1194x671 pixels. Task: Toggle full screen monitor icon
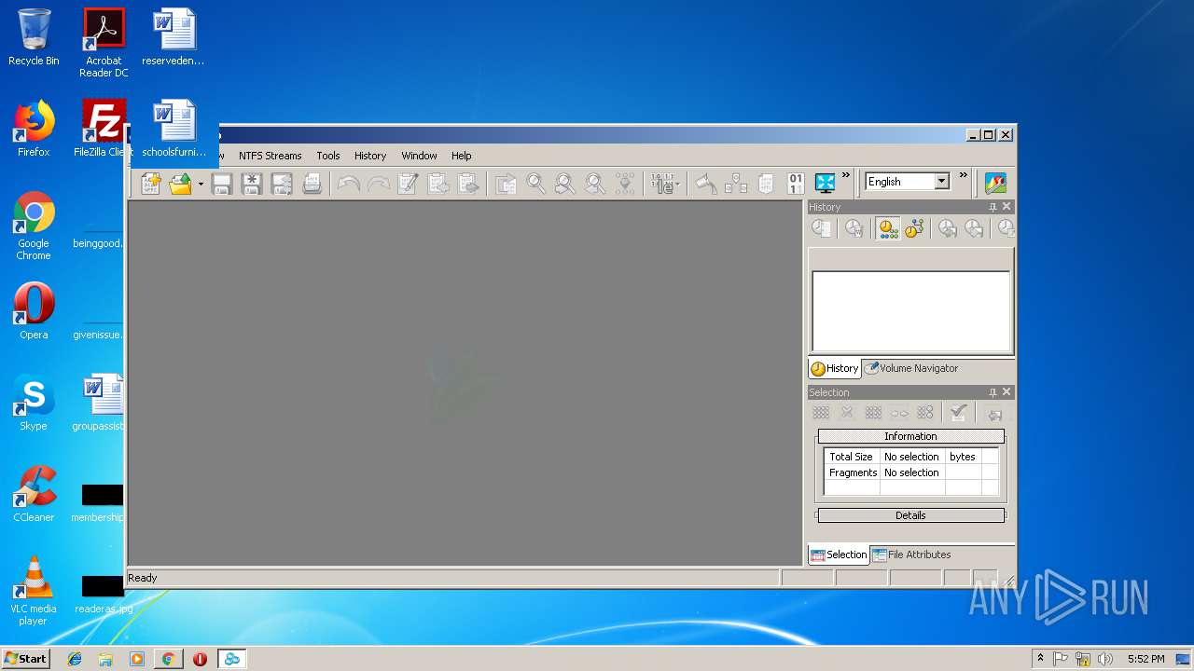point(826,184)
